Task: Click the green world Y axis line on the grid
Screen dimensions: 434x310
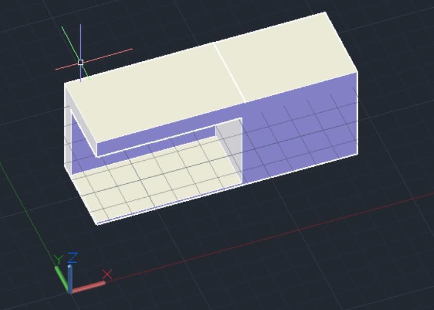Action: click(x=26, y=206)
